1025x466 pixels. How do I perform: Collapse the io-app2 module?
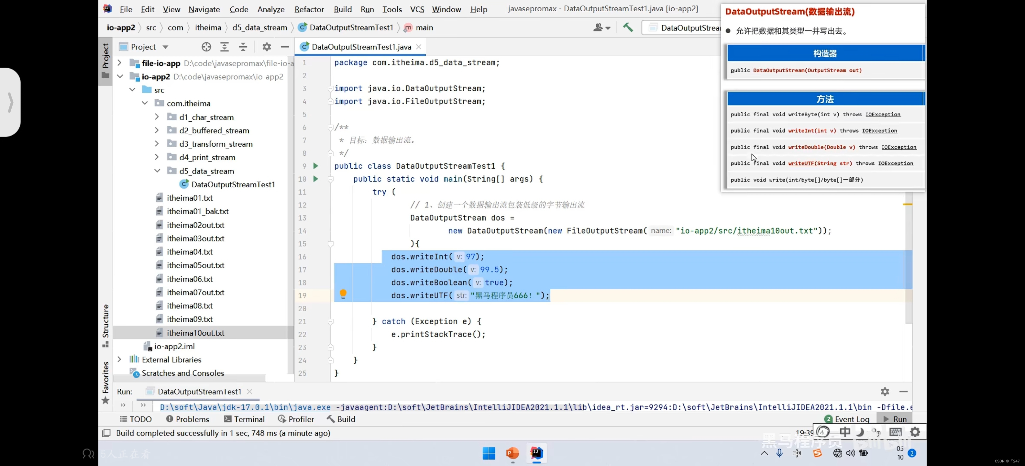tap(120, 76)
